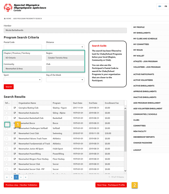Open Athlete - Join Program
Image resolution: width=169 pixels, height=194 pixels.
145,61
